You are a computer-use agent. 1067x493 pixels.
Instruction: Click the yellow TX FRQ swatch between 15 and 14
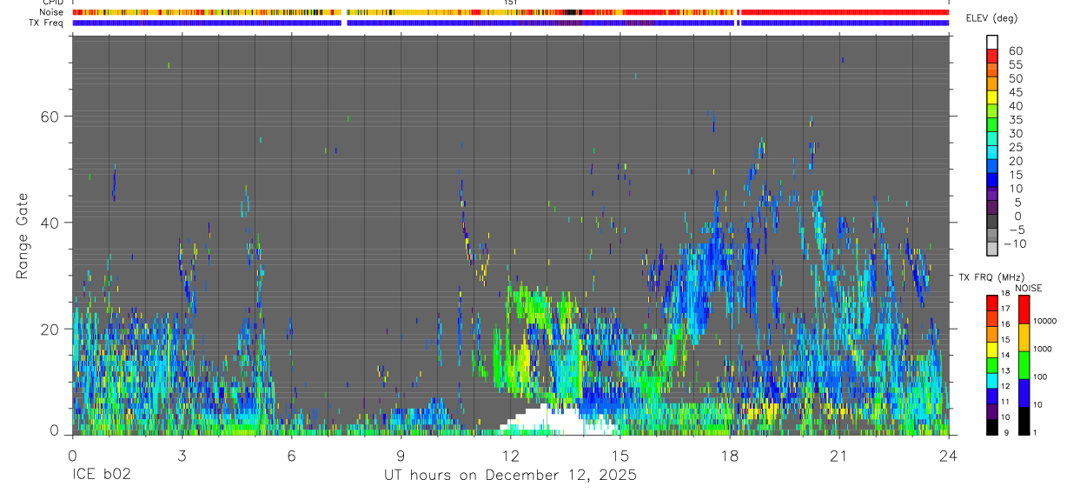pyautogui.click(x=992, y=349)
